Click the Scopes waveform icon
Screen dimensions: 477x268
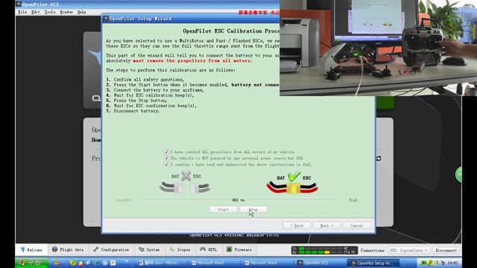click(x=172, y=249)
